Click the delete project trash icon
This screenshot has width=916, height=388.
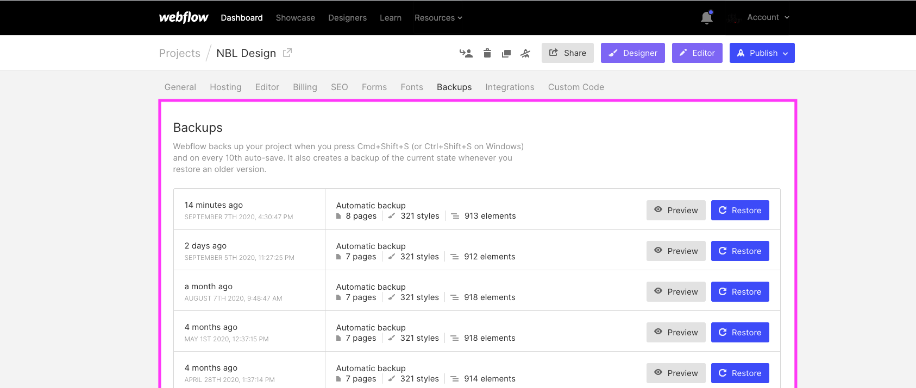(x=487, y=53)
